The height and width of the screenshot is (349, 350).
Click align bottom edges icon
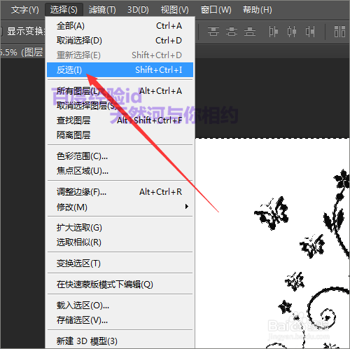250,32
